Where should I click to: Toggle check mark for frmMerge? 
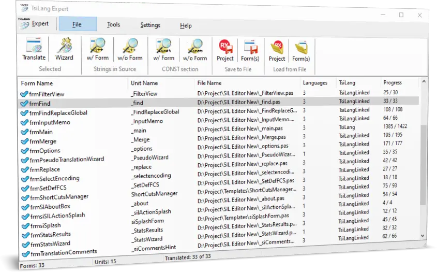click(25, 141)
